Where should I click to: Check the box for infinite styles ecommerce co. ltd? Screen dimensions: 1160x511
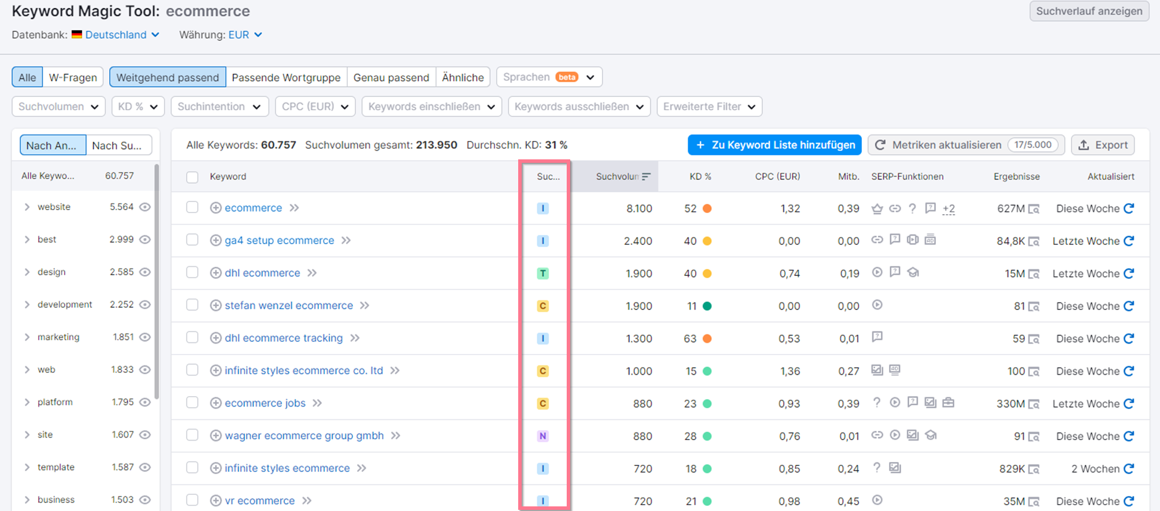[x=192, y=370]
